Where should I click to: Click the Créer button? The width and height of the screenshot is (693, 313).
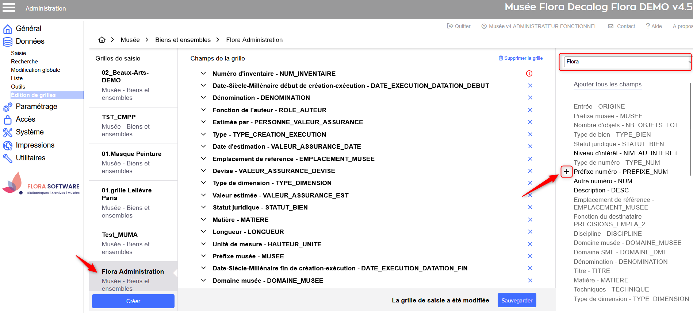point(133,301)
